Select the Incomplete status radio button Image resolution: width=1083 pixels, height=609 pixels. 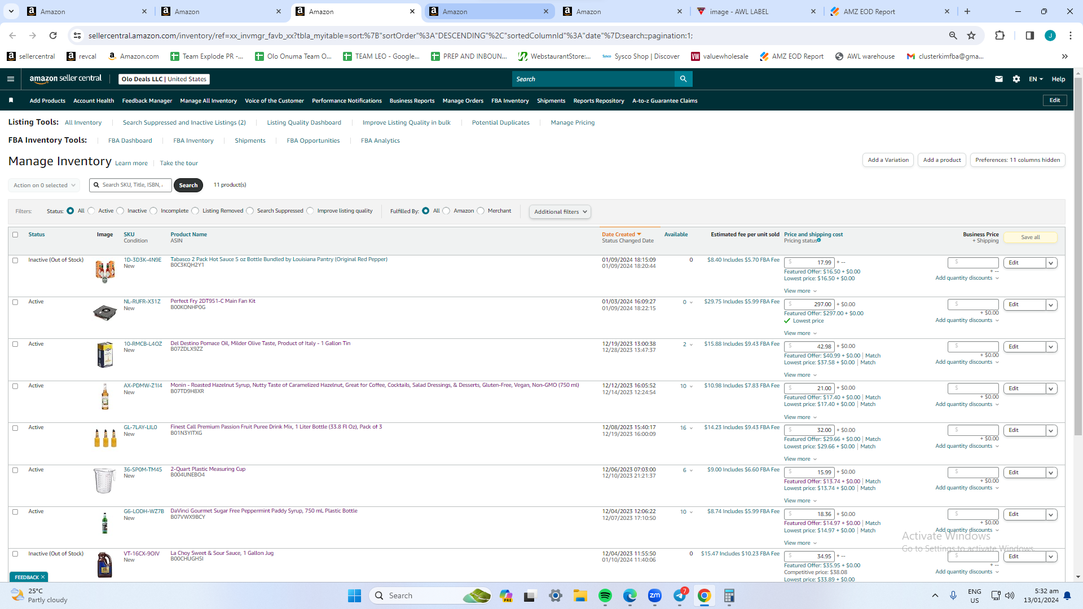point(153,211)
